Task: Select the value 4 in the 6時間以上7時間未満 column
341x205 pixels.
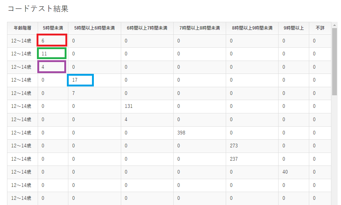Action: (147, 120)
